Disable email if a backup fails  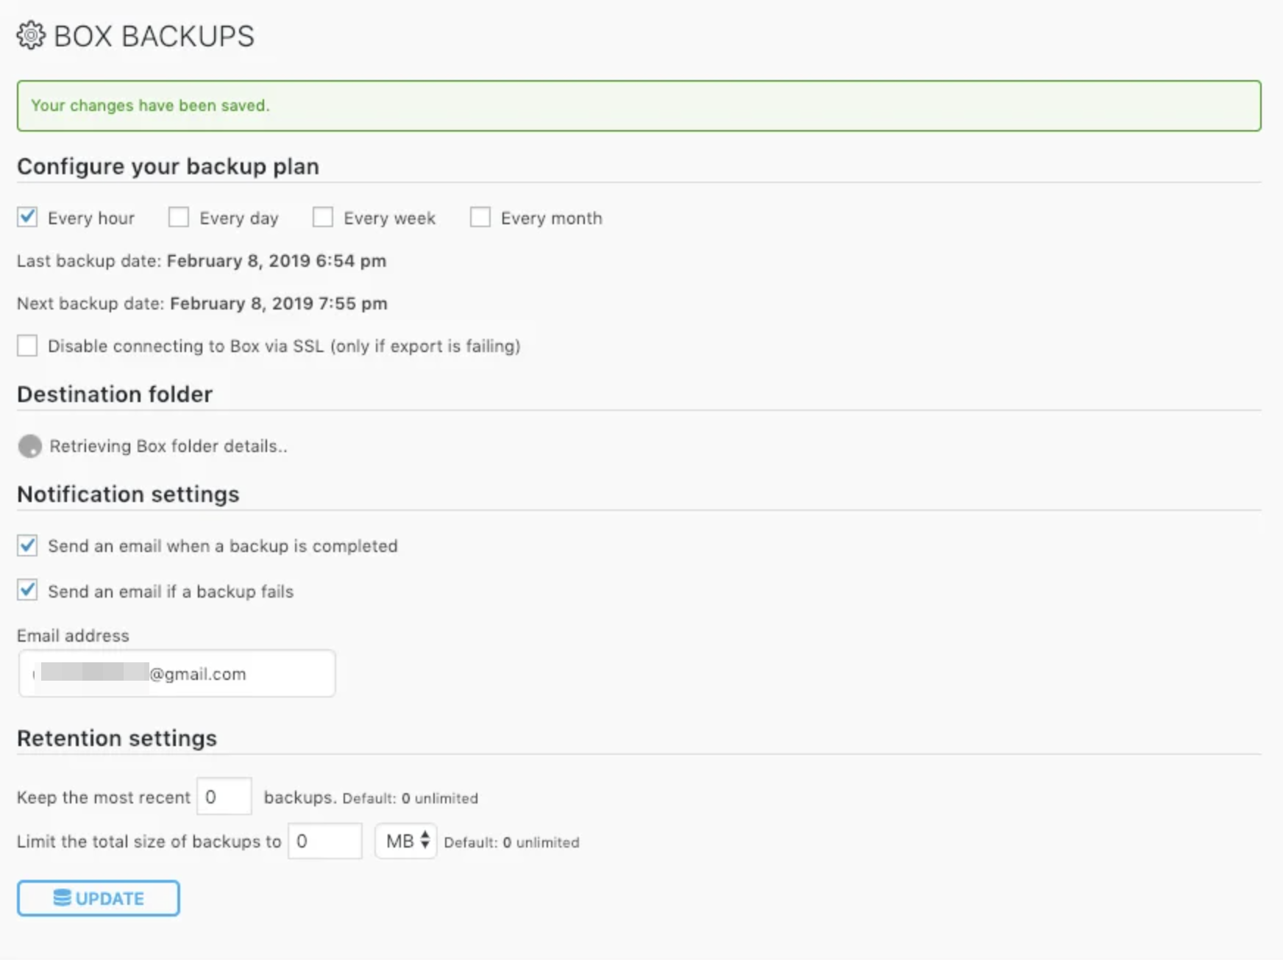click(28, 591)
